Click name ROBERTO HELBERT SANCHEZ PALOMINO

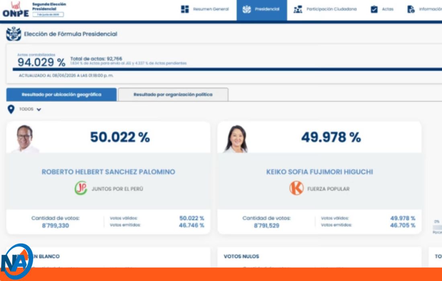click(108, 172)
